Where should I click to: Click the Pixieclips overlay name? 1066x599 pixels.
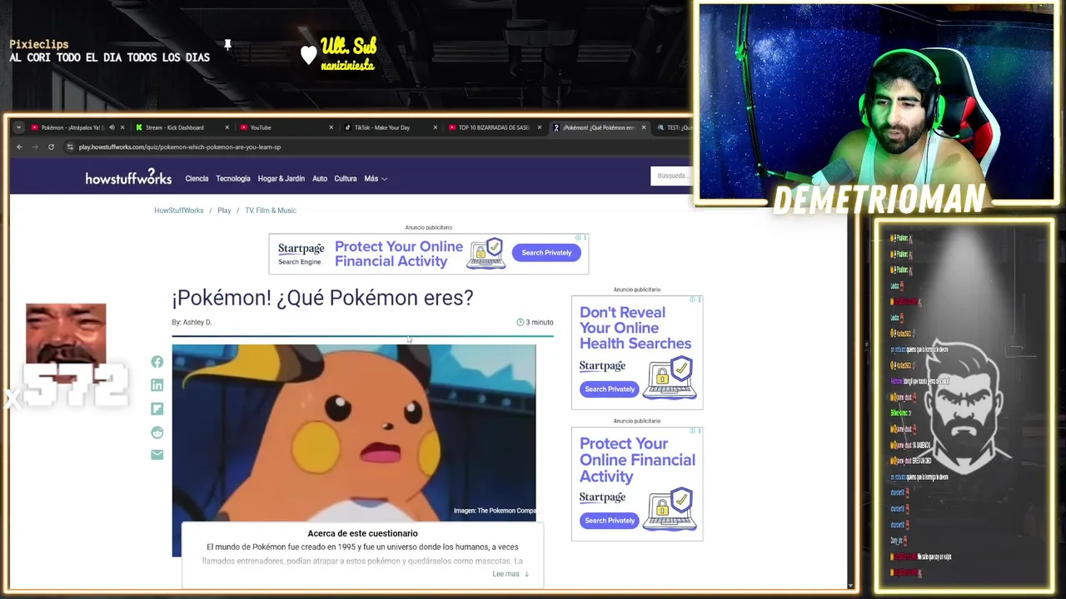pos(39,45)
